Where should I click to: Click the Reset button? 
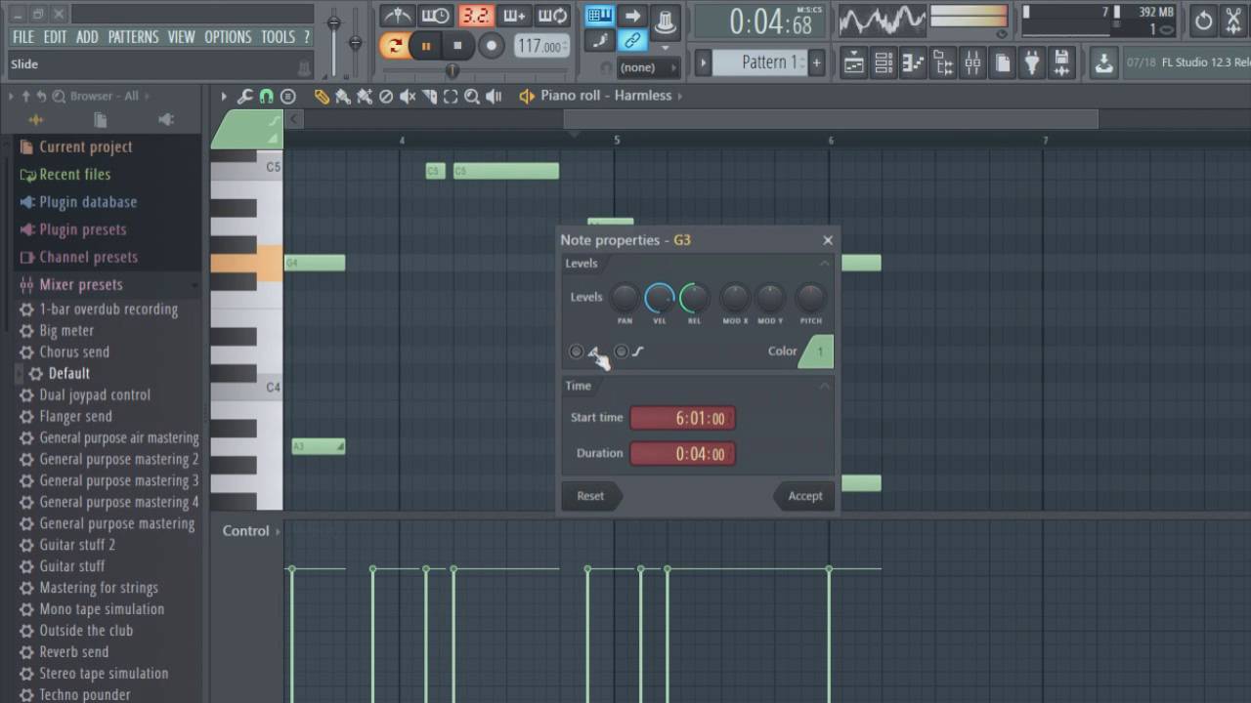tap(590, 496)
